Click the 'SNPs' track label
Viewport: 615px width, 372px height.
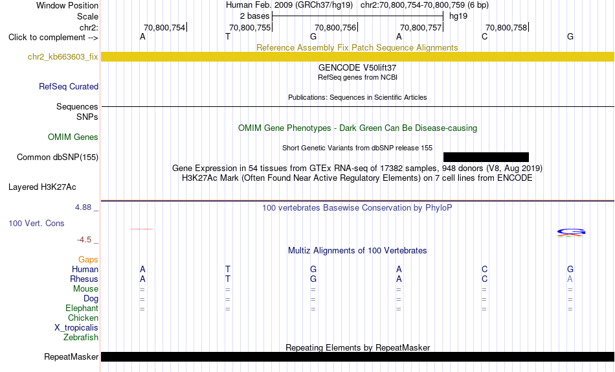coord(87,117)
